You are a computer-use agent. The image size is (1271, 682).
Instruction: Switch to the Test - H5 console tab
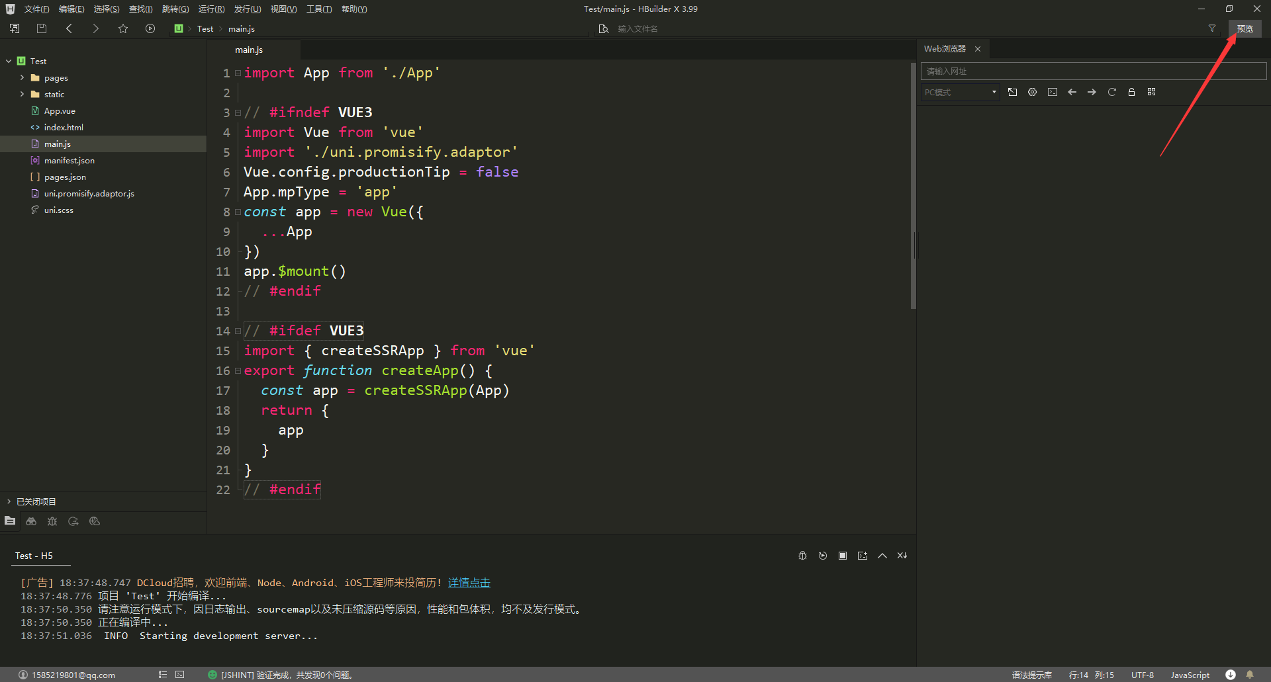pos(34,556)
